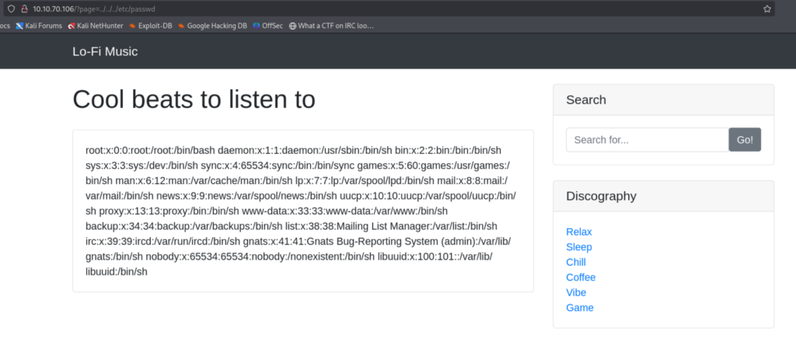Click the Lo-Fi Music navbar brand

[x=105, y=52]
